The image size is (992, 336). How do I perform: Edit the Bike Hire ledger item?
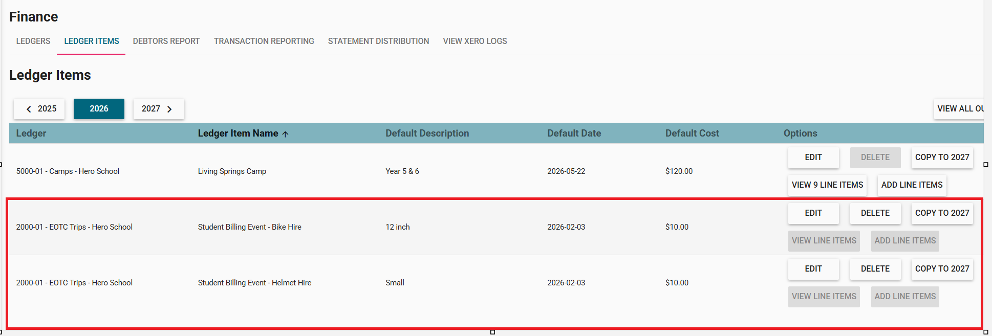coord(813,213)
